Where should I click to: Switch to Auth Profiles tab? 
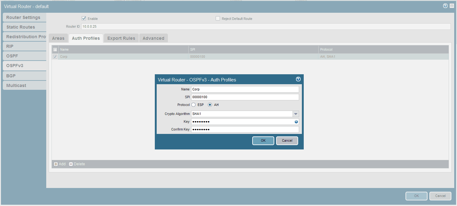[x=86, y=38]
